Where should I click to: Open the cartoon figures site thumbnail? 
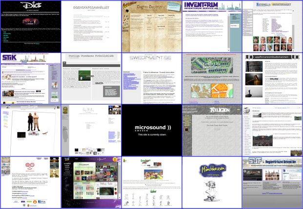(x=152, y=182)
